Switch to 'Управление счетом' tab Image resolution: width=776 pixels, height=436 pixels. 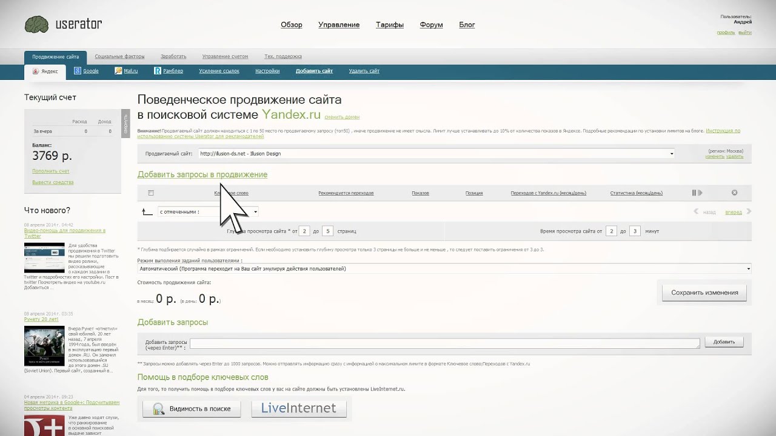click(225, 56)
